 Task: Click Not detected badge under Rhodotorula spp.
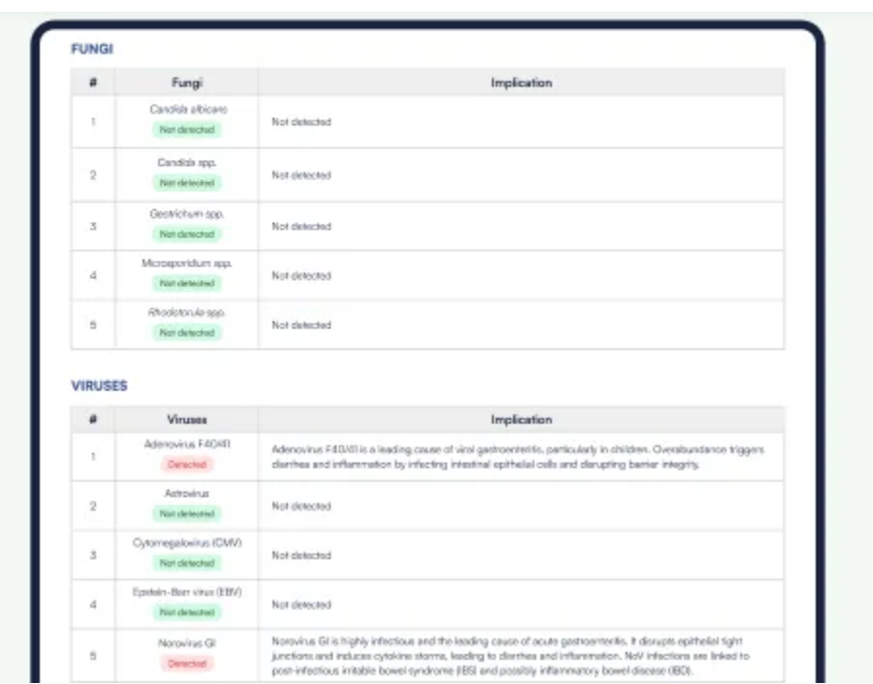[187, 332]
